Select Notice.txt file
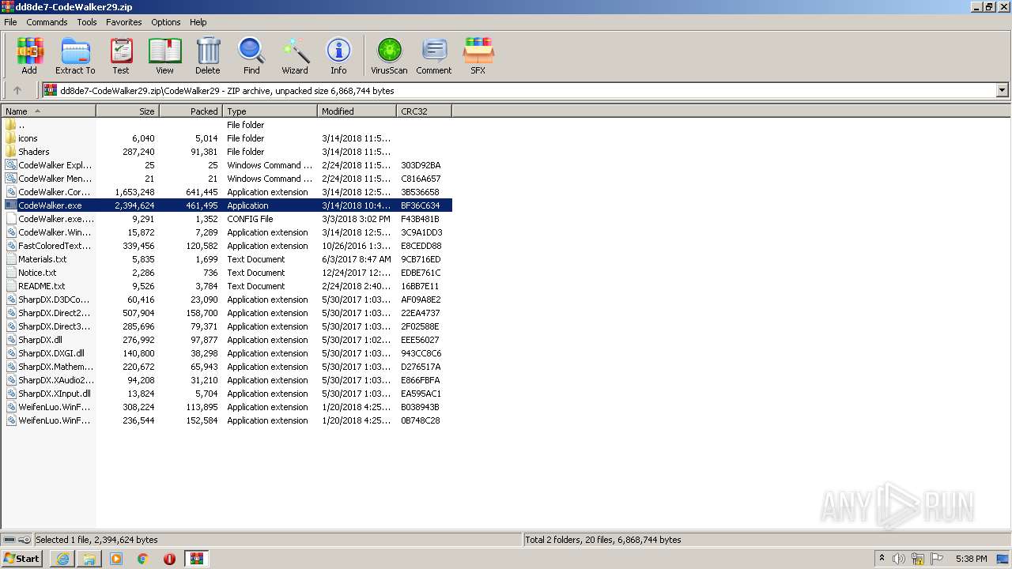This screenshot has width=1012, height=569. pyautogui.click(x=228, y=273)
